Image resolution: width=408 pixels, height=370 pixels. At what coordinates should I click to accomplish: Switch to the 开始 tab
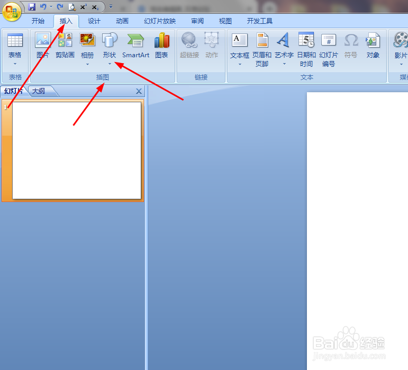pyautogui.click(x=38, y=21)
